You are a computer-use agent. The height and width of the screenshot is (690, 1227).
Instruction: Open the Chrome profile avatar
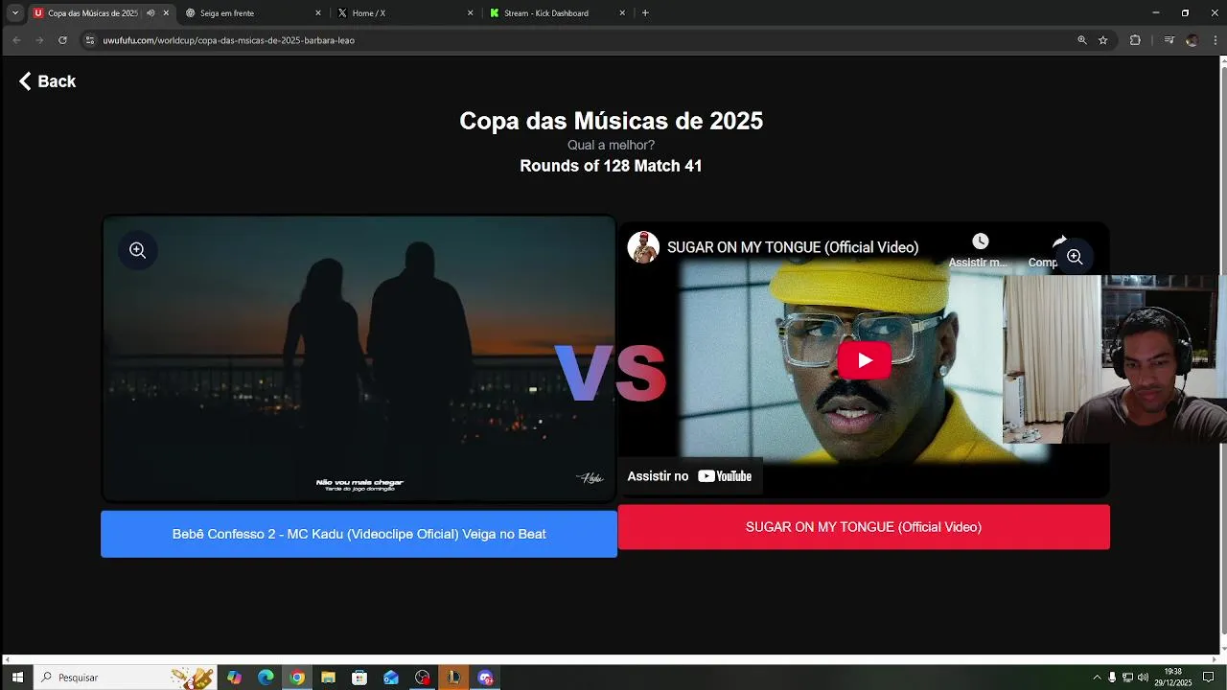pyautogui.click(x=1192, y=40)
